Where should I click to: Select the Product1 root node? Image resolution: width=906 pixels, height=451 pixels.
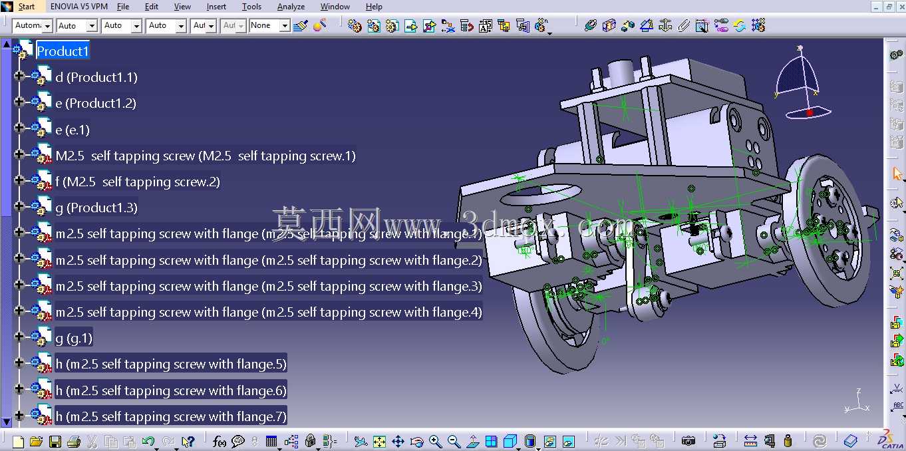point(63,51)
